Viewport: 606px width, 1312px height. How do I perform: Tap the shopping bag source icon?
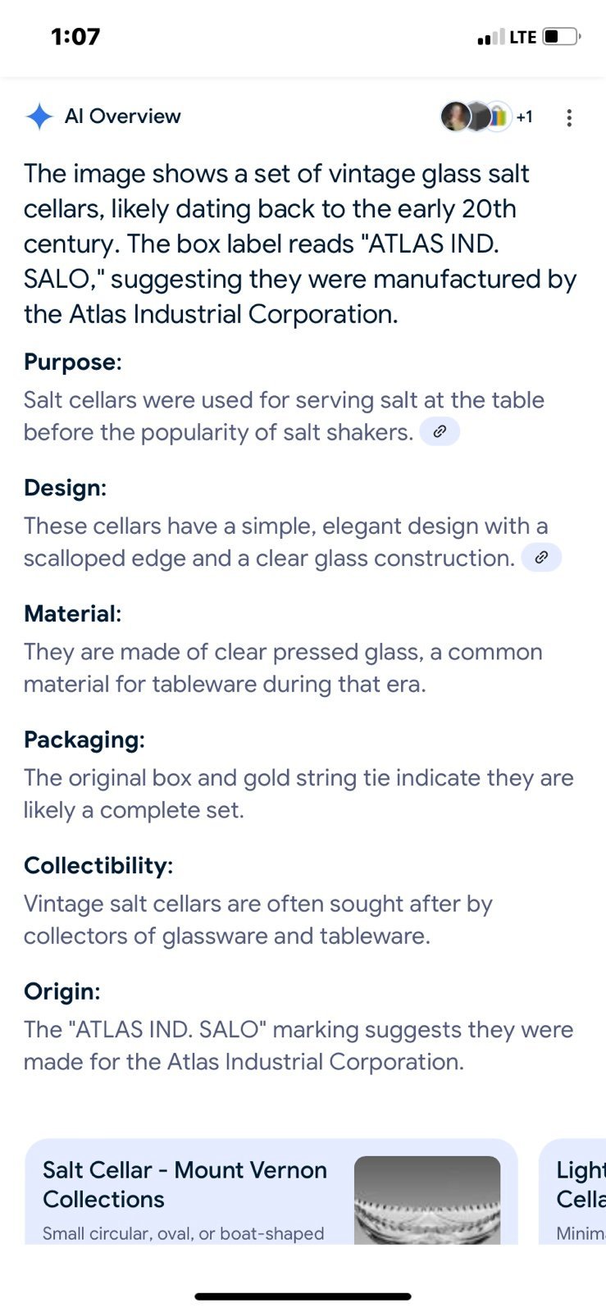499,116
